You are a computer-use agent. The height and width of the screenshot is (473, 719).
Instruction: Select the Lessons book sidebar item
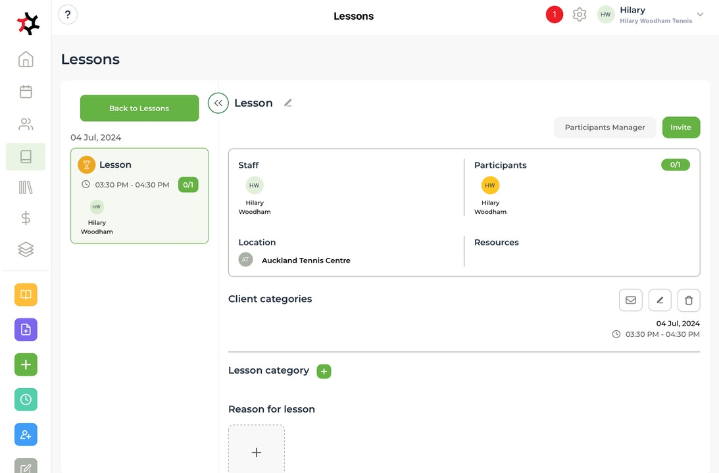26,157
